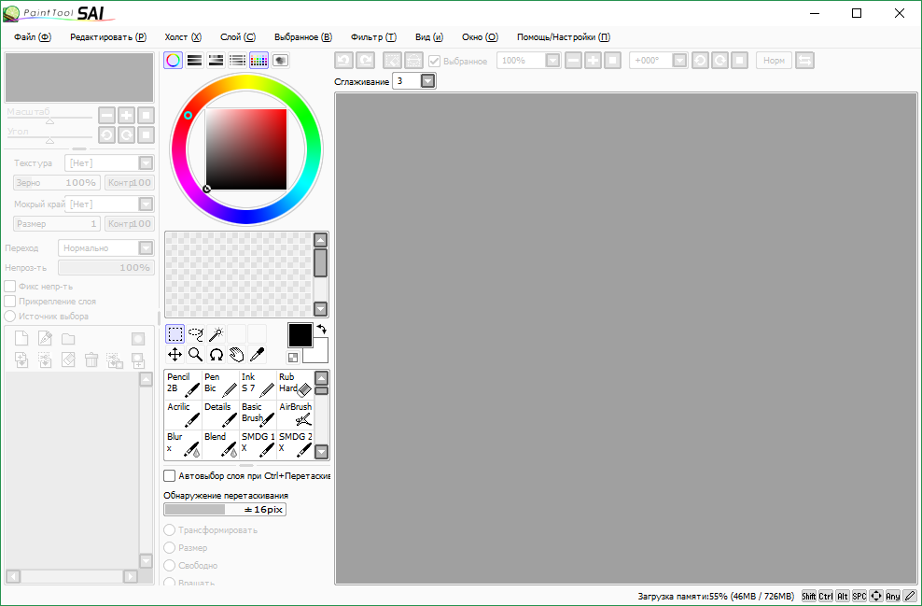
Task: Choose the Basic Brush tool
Action: (x=258, y=415)
